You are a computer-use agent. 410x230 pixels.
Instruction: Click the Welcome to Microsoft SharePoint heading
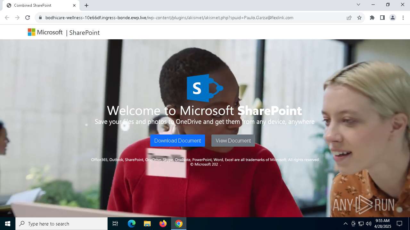[204, 111]
